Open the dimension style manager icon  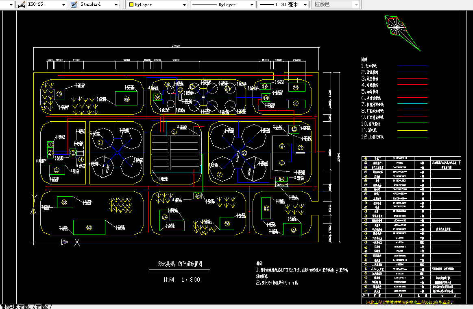(x=22, y=4)
